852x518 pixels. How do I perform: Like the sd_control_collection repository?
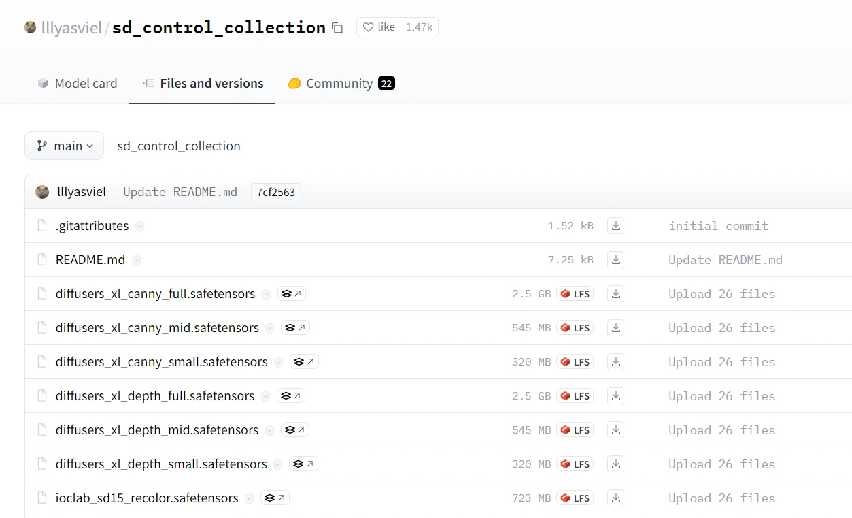click(379, 27)
